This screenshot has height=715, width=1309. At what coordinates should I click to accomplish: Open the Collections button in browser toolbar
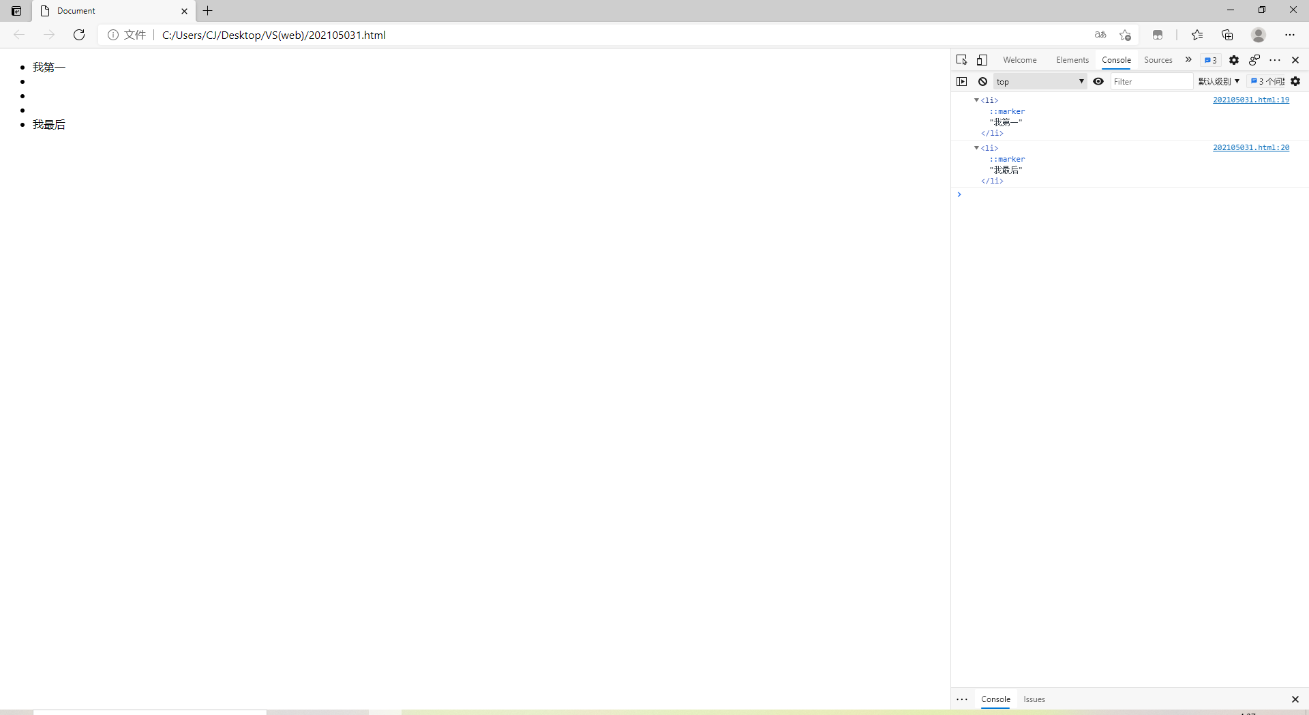click(x=1227, y=35)
